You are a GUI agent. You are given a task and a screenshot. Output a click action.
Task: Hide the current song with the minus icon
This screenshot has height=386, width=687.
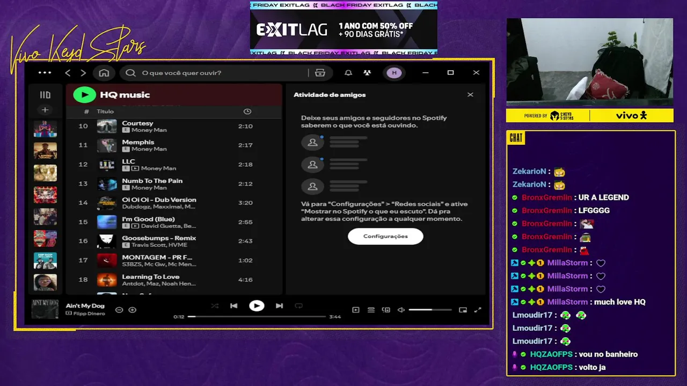pyautogui.click(x=119, y=310)
